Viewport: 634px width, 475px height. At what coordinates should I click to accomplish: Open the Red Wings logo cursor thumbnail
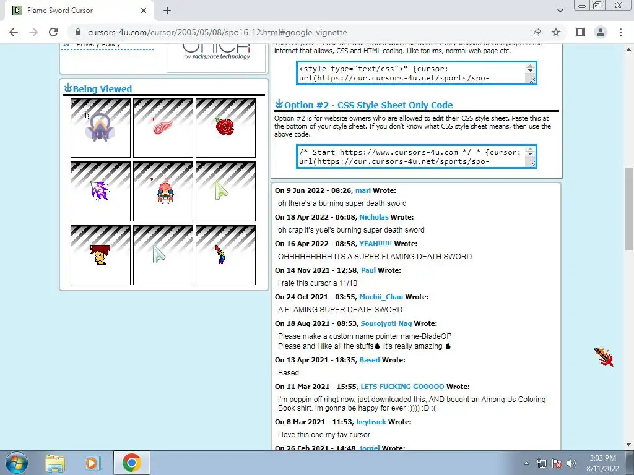coord(163,127)
